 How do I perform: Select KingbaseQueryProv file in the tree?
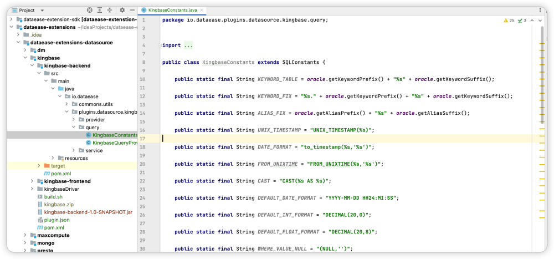pyautogui.click(x=72, y=143)
